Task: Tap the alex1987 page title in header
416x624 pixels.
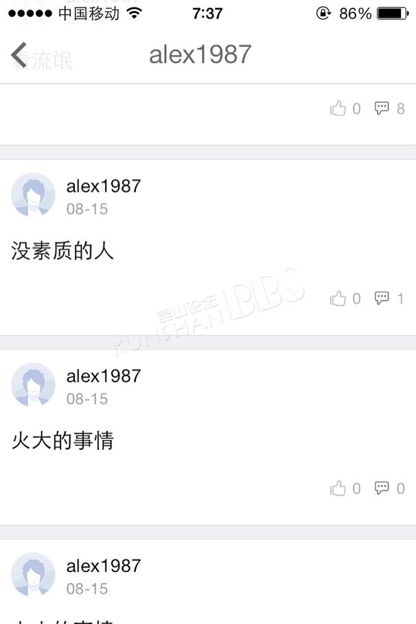Action: 200,54
